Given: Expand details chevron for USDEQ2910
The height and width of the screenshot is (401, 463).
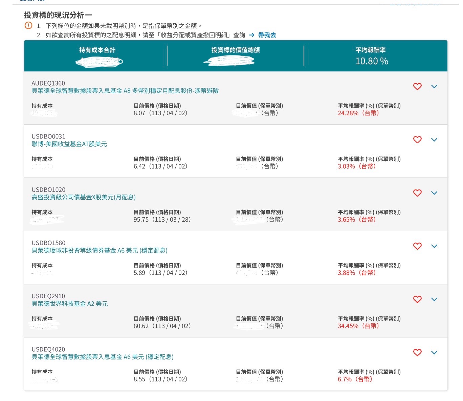Looking at the screenshot, I should pos(435,299).
